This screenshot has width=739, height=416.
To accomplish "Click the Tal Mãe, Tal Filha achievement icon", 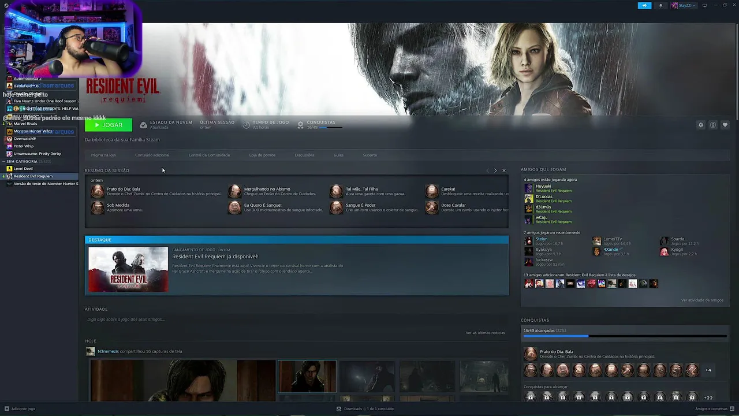I will pos(336,191).
